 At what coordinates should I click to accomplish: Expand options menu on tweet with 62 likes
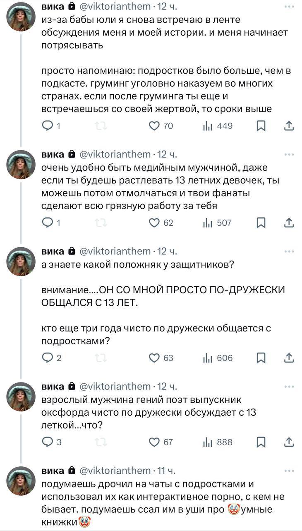coord(289,155)
